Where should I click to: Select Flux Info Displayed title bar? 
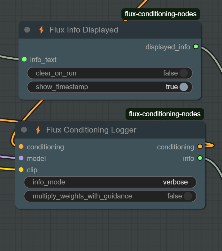144,30
